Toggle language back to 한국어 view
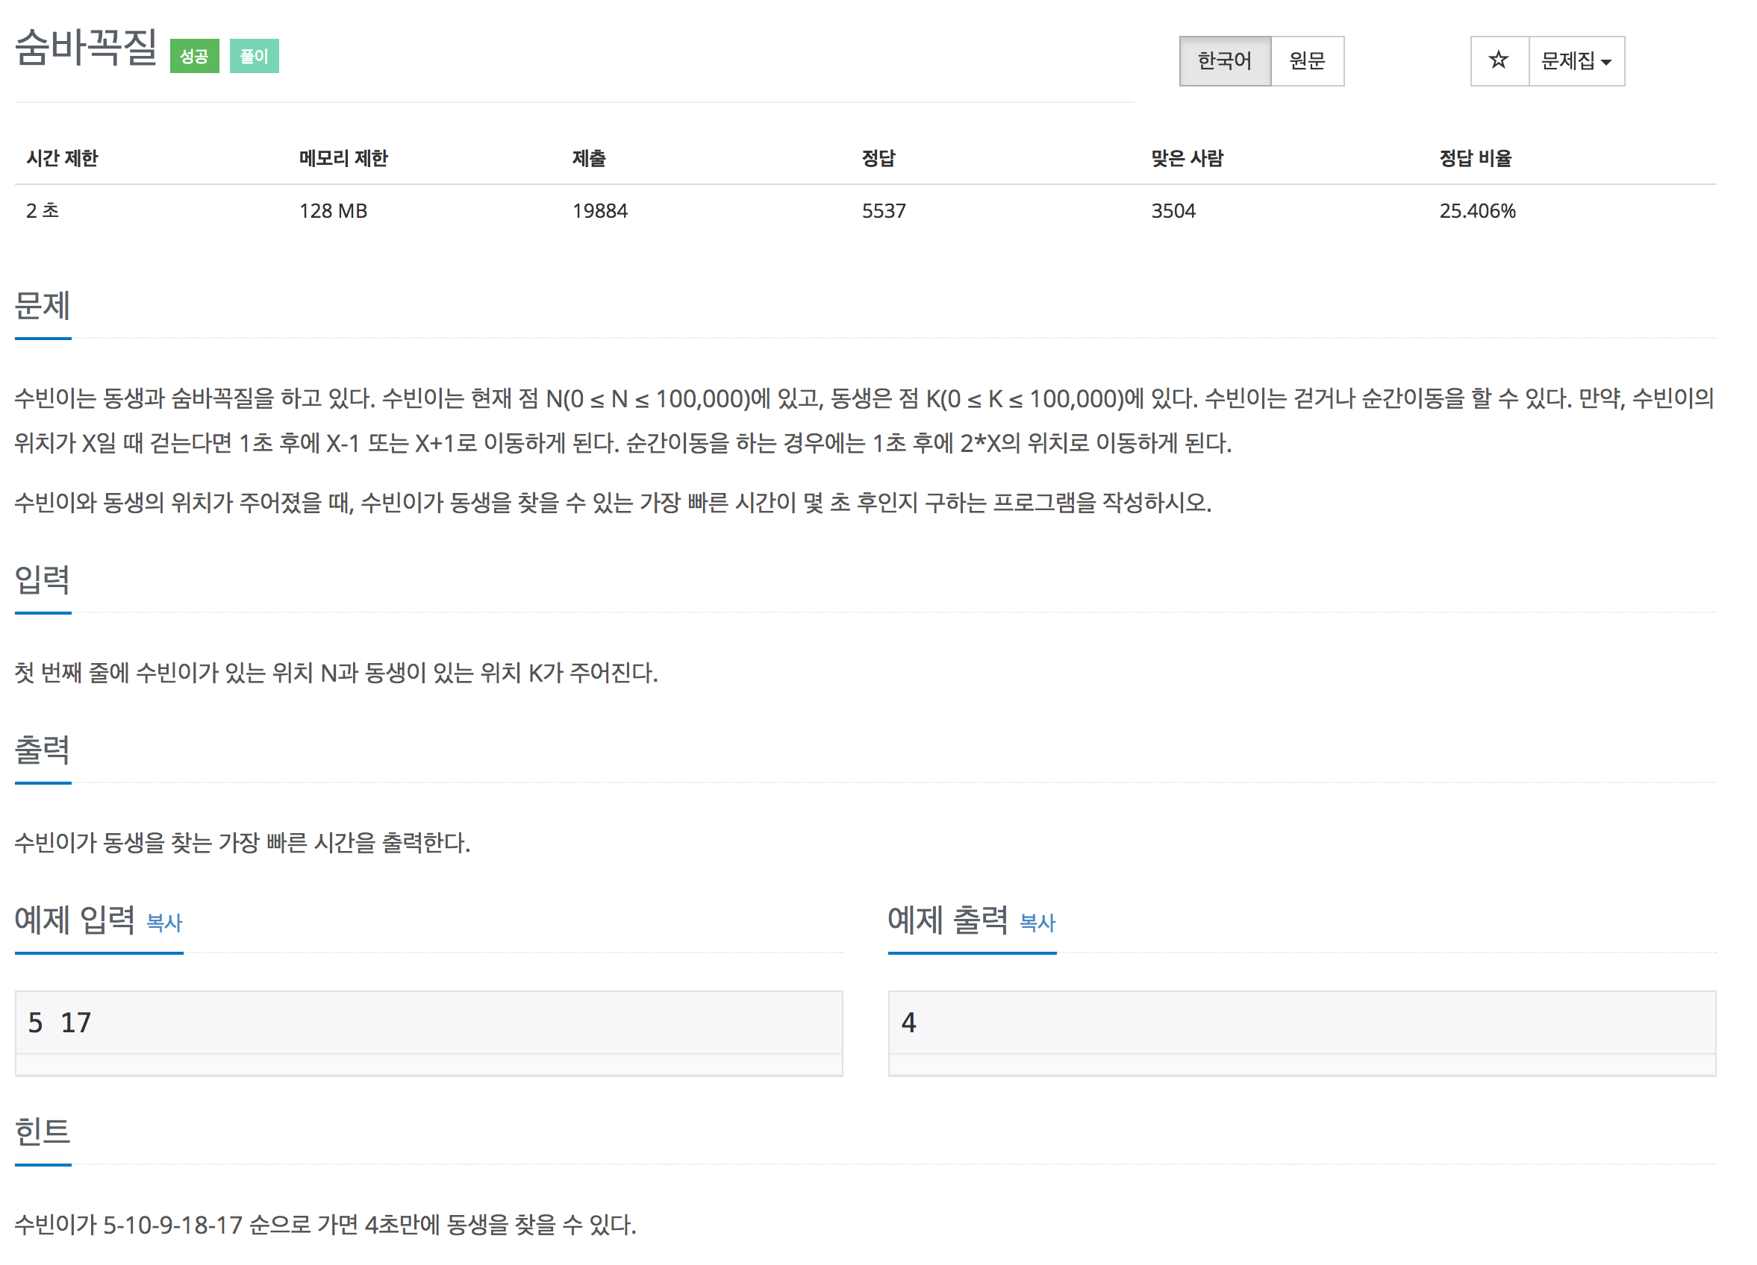Image resolution: width=1757 pixels, height=1265 pixels. click(1225, 60)
